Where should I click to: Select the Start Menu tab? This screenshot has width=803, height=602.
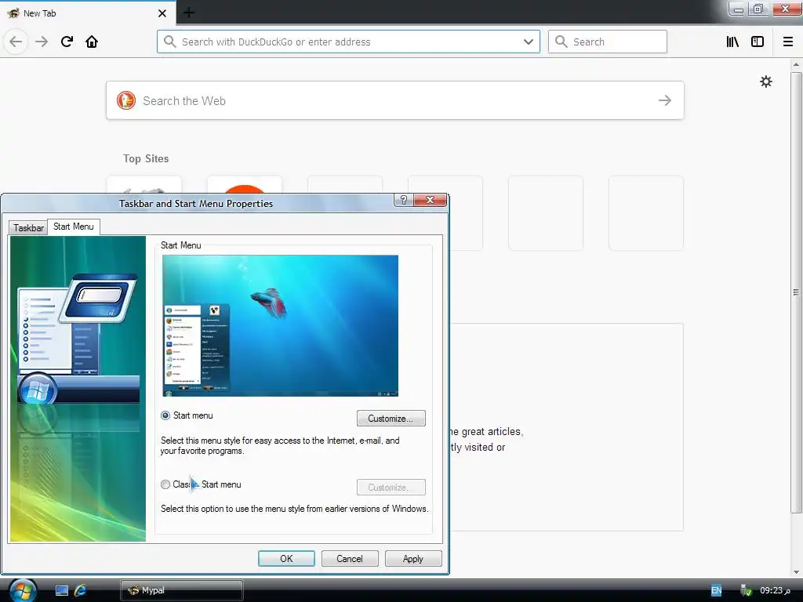[74, 227]
